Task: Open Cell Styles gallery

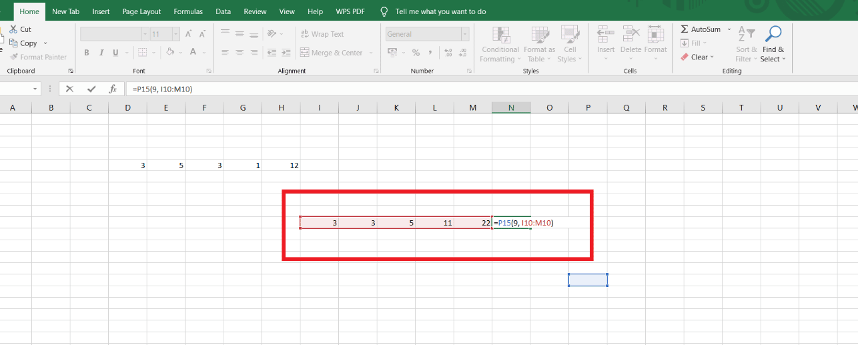Action: (569, 45)
